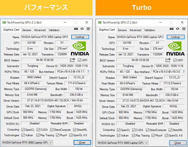The height and width of the screenshot is (147, 188).
Task: Click the '3840 Unified' shaders value in the left window
Action: point(34,77)
